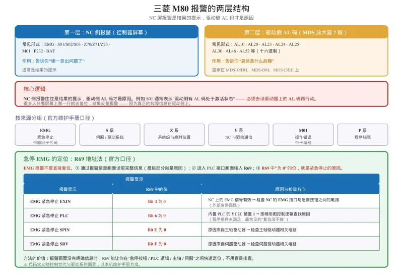Click the green heading 急停 EMG 的定位：R69 地址法
Viewport: 403px width, 276px height.
click(x=79, y=159)
